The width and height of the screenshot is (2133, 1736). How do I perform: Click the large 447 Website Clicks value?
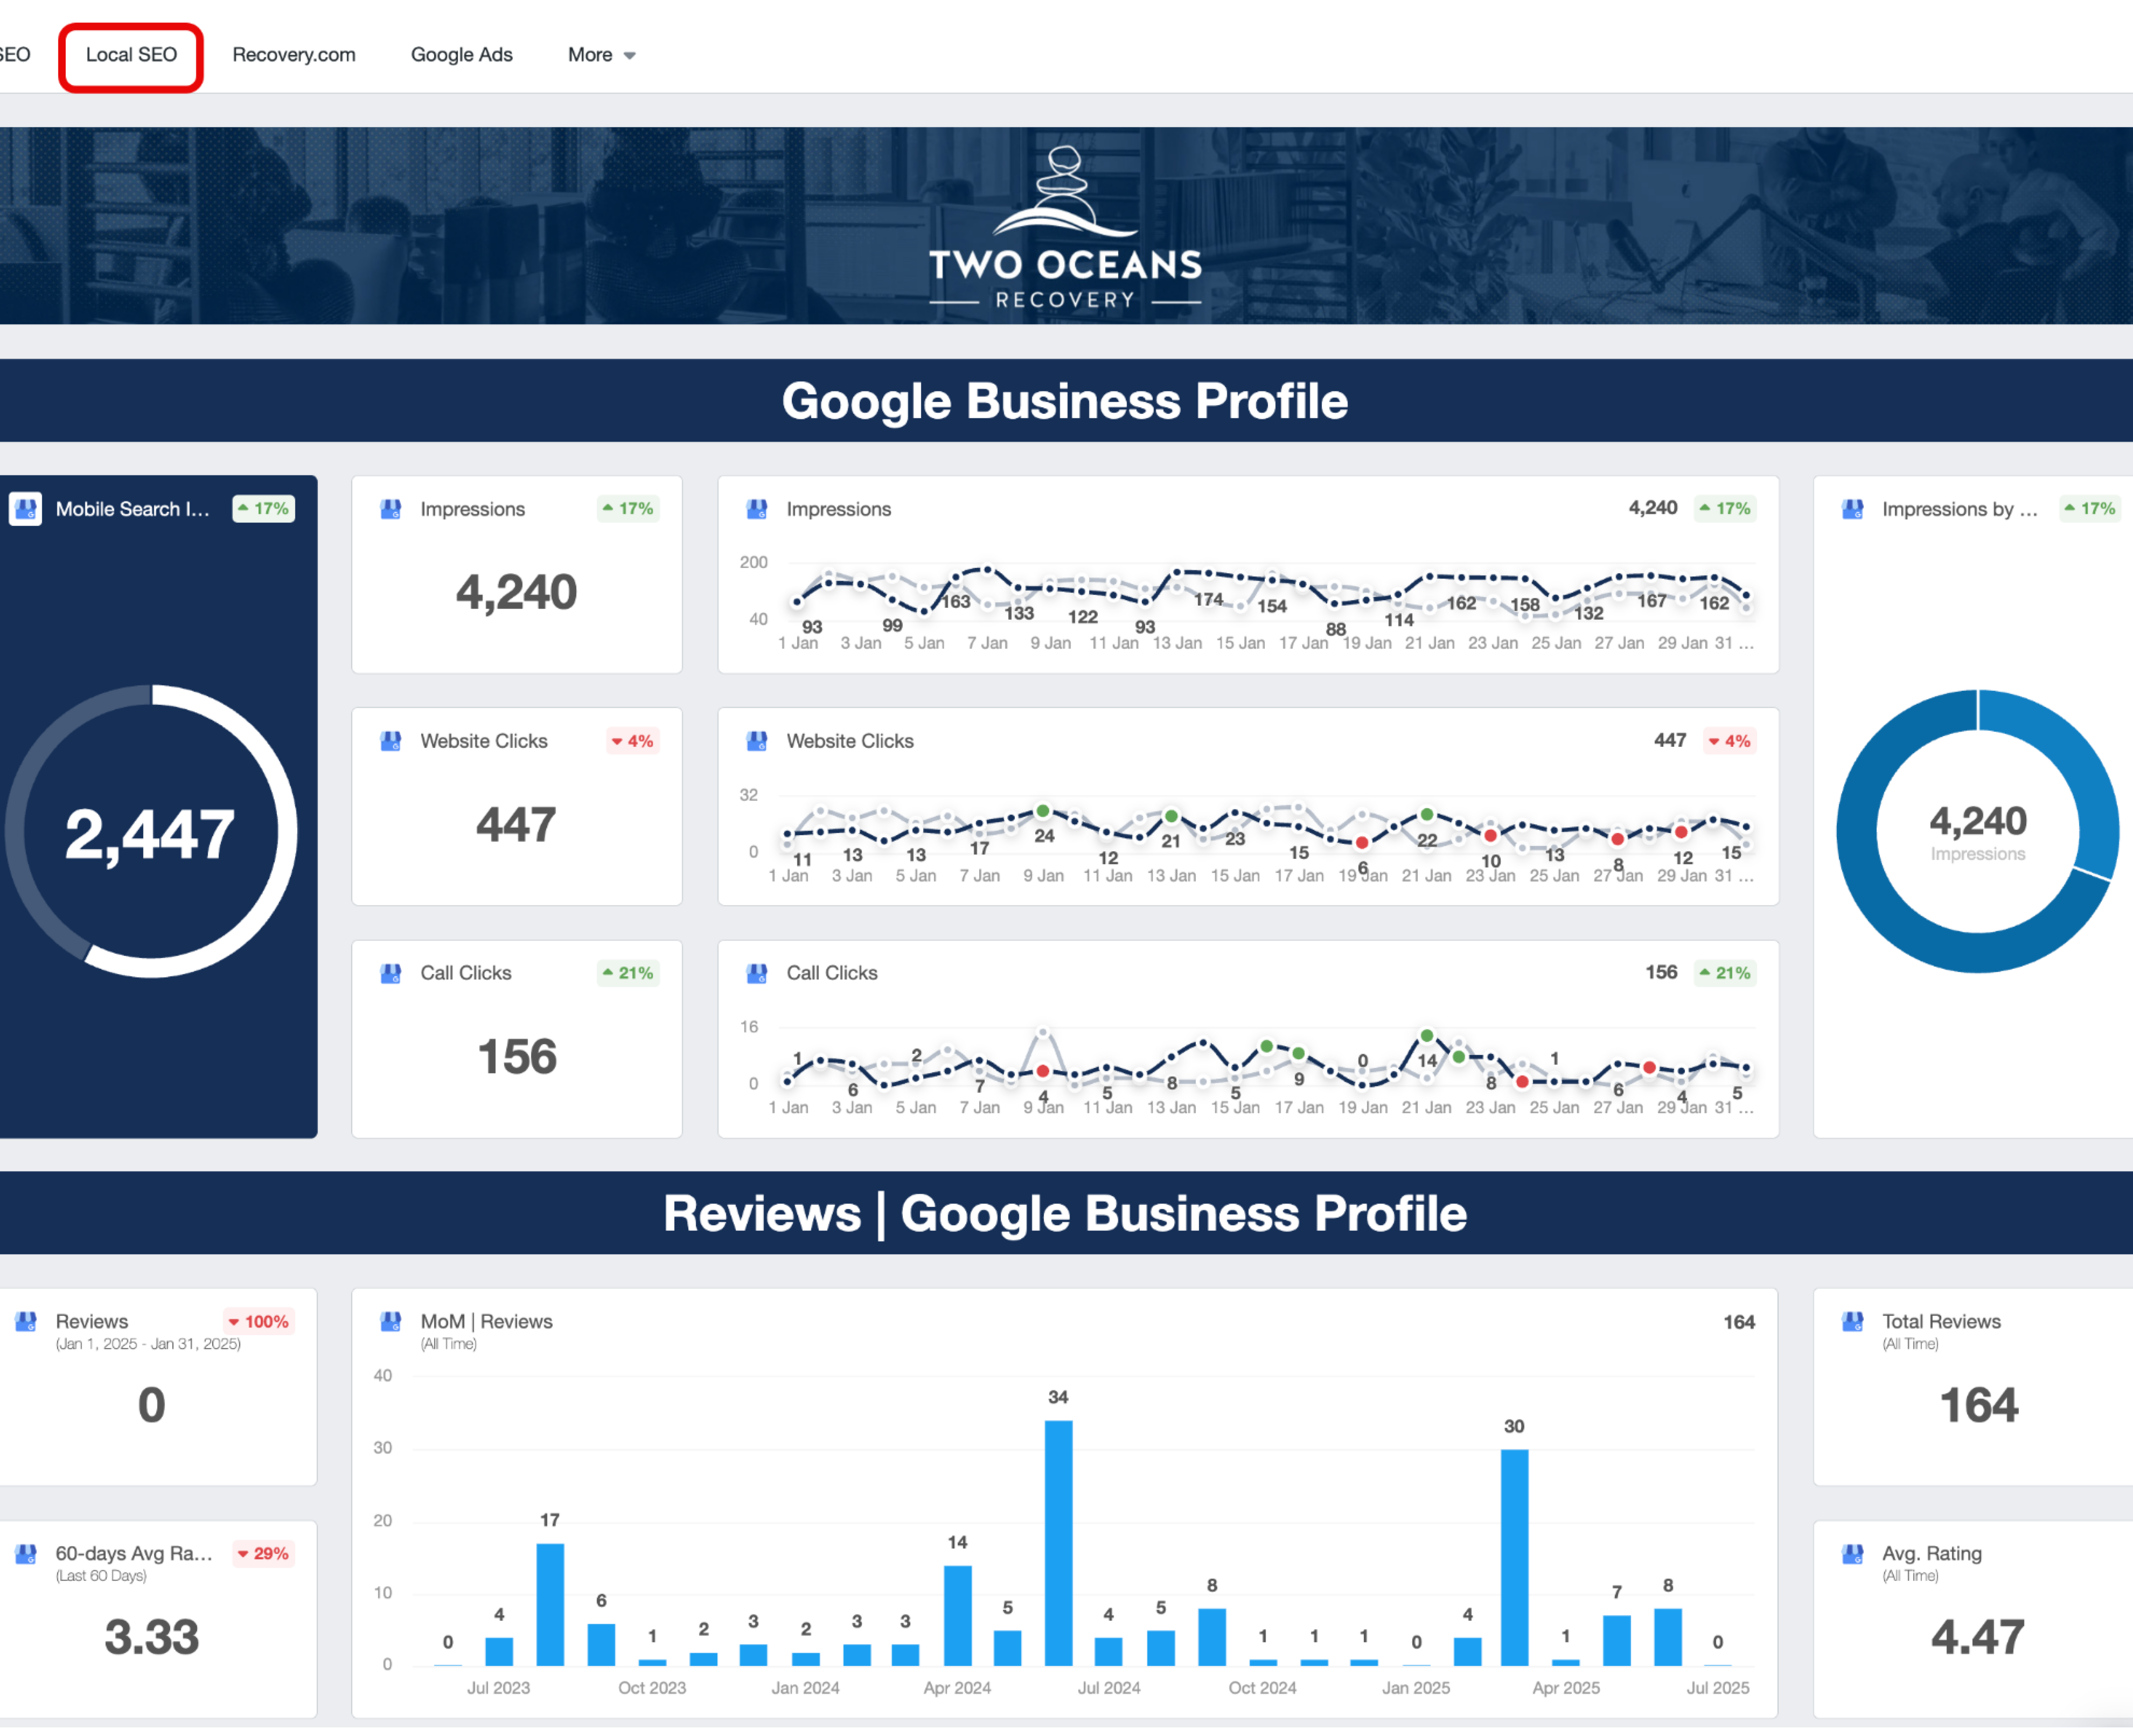click(x=517, y=824)
